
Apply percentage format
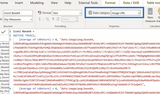click(x=47, y=19)
